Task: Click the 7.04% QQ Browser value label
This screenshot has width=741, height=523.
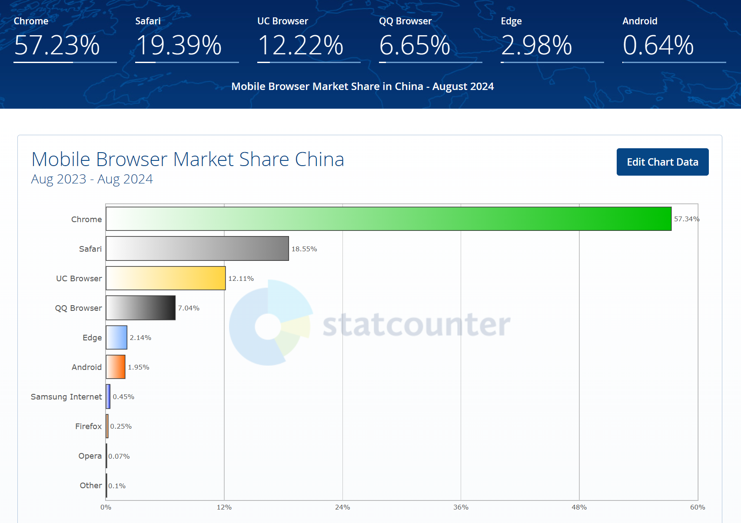Action: (189, 308)
